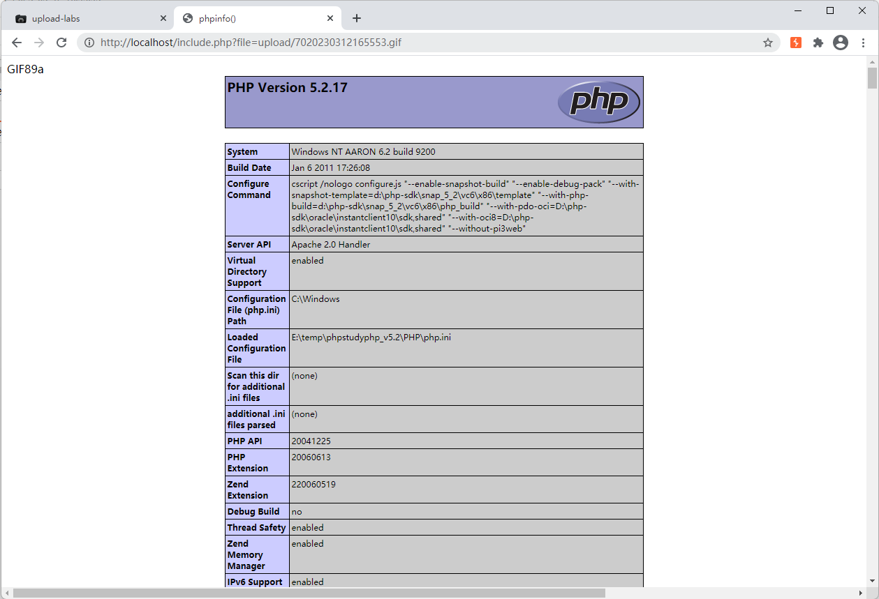Close the upload-labs tab
Viewport: 879px width, 599px height.
click(x=163, y=18)
